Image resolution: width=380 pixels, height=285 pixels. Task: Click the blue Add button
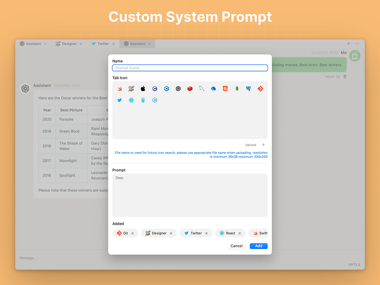258,246
